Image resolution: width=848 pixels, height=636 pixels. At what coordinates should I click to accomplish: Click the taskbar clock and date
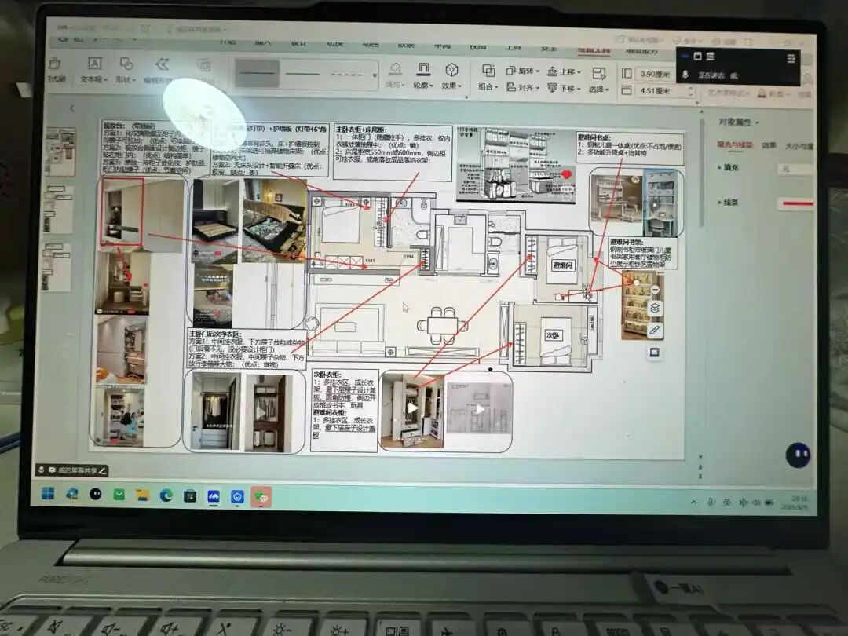[x=794, y=503]
